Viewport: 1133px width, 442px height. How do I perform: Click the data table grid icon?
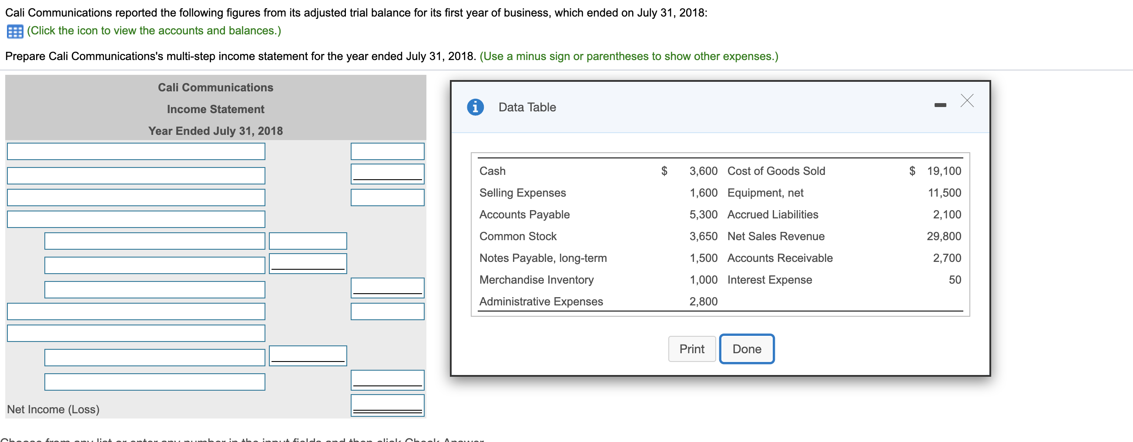coord(15,31)
